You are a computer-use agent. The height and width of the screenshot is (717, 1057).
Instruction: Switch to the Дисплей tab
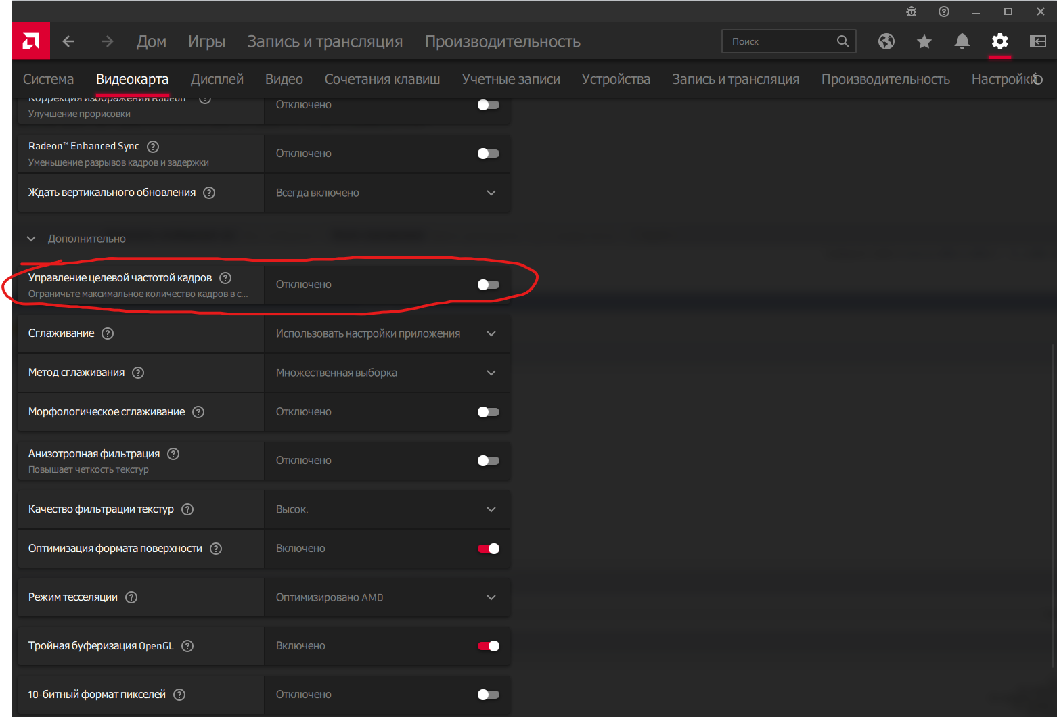point(217,79)
